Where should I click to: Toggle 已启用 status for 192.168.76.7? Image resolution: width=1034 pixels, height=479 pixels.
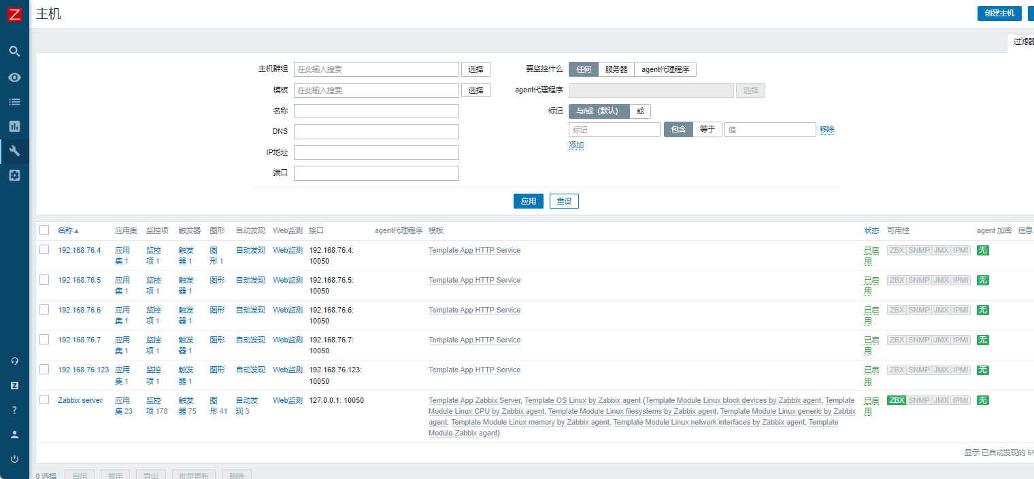871,345
